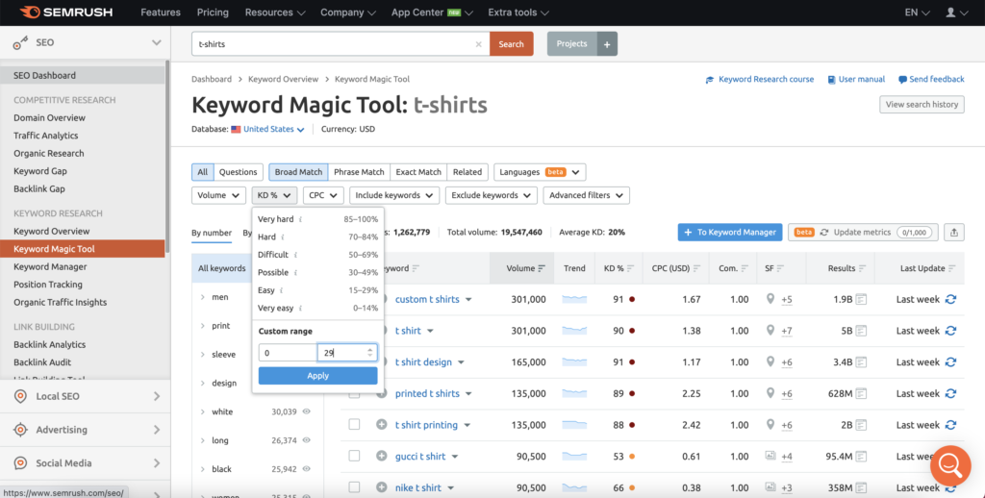The width and height of the screenshot is (985, 498).
Task: Click the To Keyword Manager button
Action: [730, 233]
